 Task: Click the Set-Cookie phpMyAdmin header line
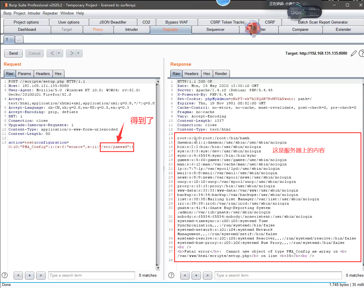(244, 99)
